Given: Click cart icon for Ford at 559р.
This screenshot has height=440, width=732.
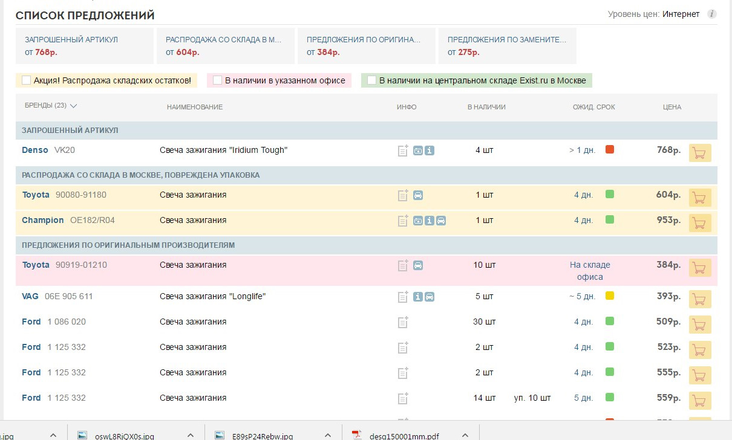Looking at the screenshot, I should 700,400.
